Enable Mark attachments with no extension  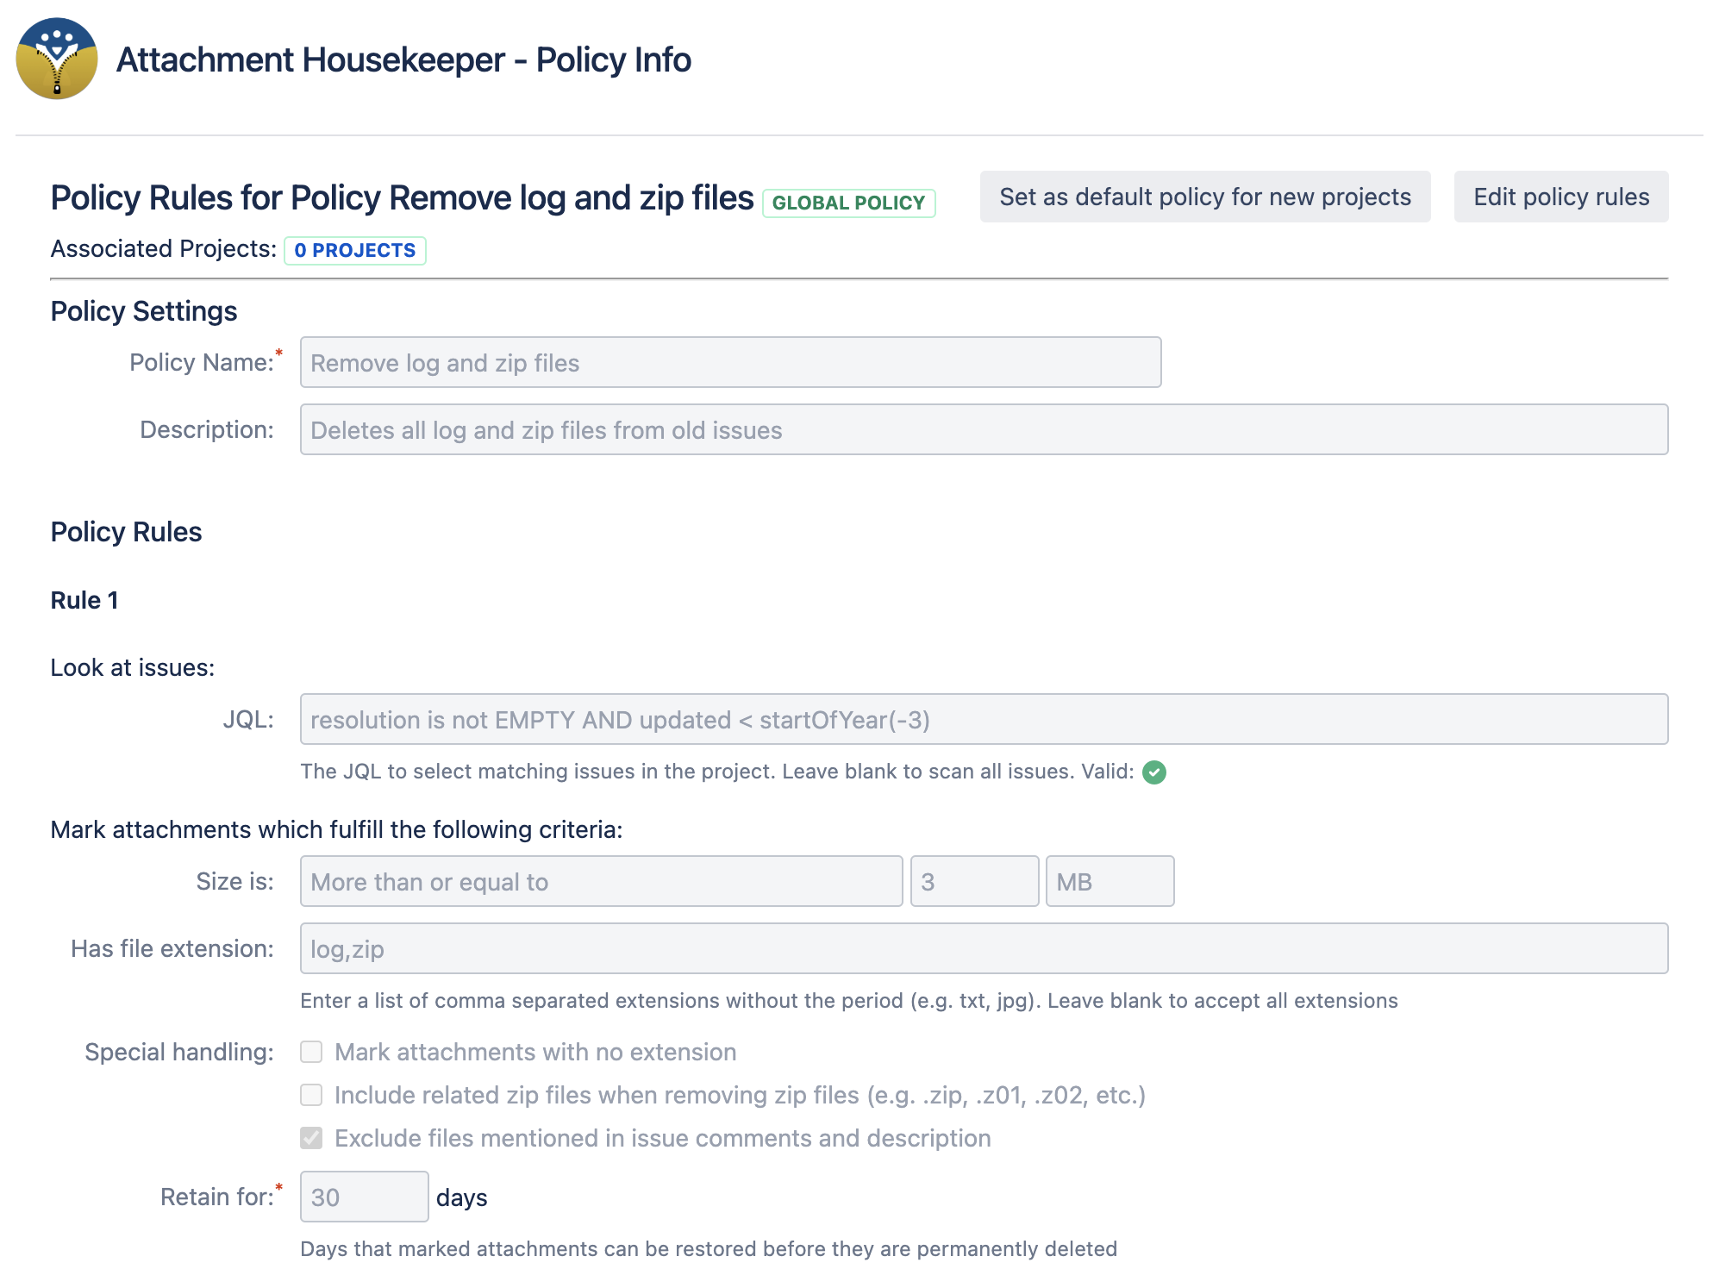point(311,1052)
